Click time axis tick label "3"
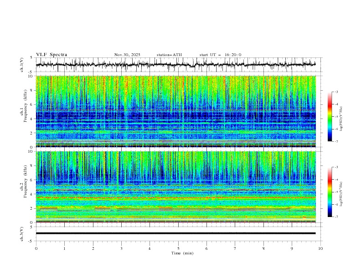The image size is (361, 279). 121,248
